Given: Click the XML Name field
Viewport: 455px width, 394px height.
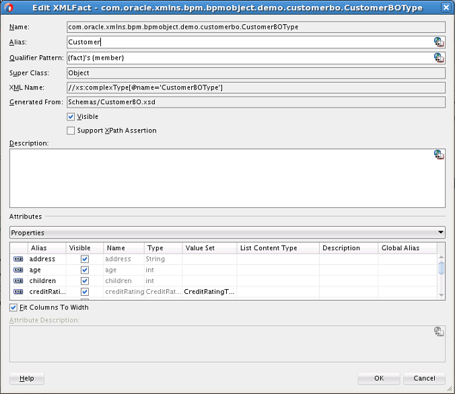Looking at the screenshot, I should 256,87.
